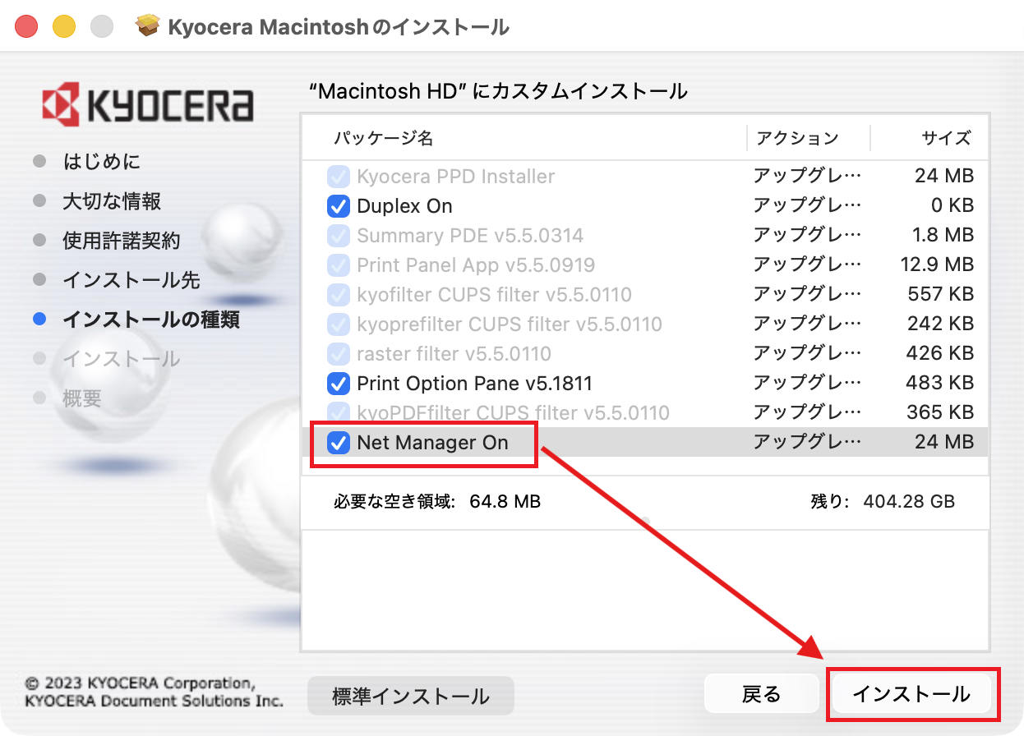Click the インストール button to install
1024x736 pixels.
point(911,695)
